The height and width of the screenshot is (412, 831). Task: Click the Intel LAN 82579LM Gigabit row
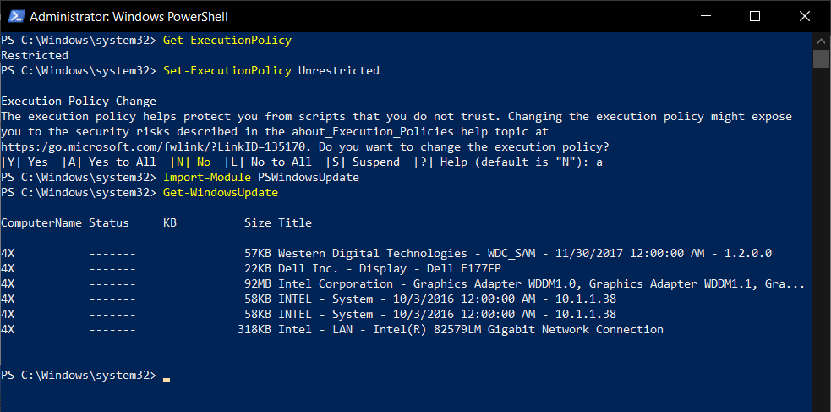click(332, 330)
